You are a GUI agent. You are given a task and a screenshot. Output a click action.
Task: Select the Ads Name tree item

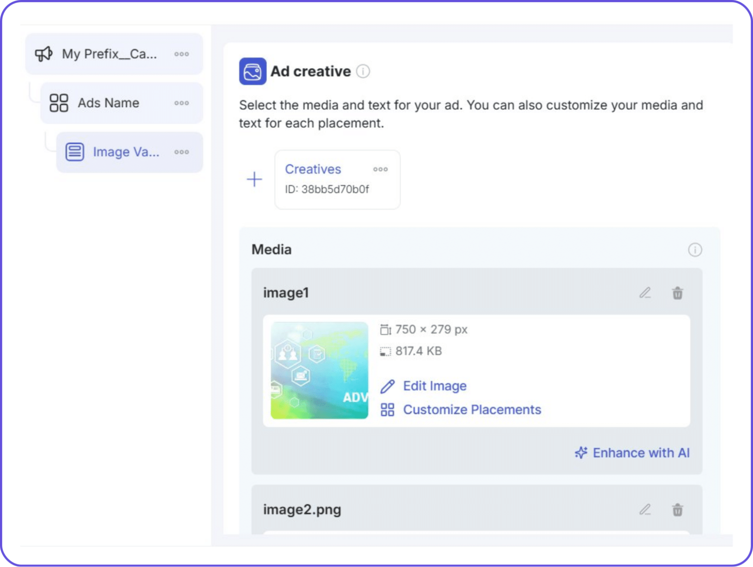[x=121, y=103]
